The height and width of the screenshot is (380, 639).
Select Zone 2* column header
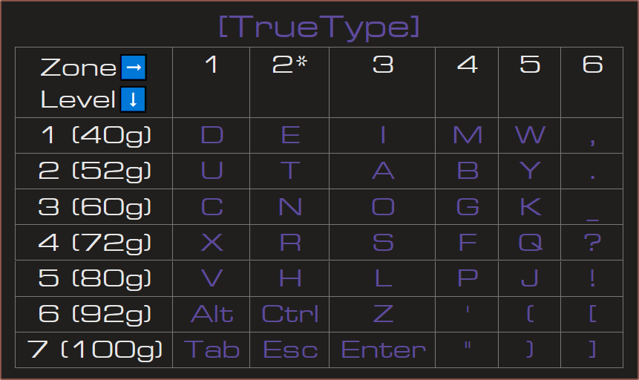(289, 65)
